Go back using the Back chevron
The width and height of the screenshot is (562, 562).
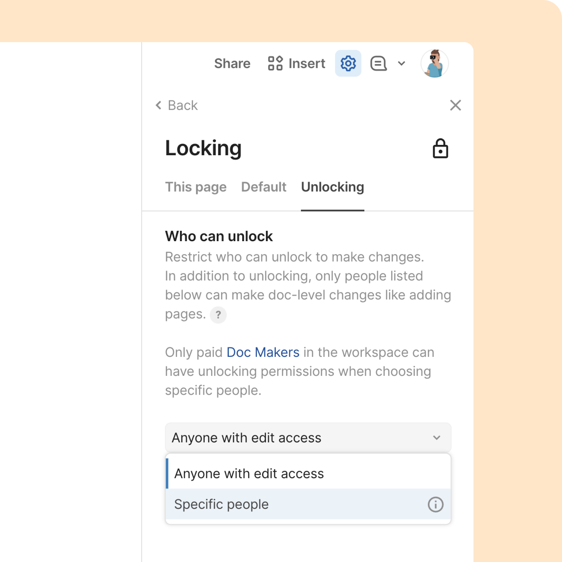click(x=158, y=105)
